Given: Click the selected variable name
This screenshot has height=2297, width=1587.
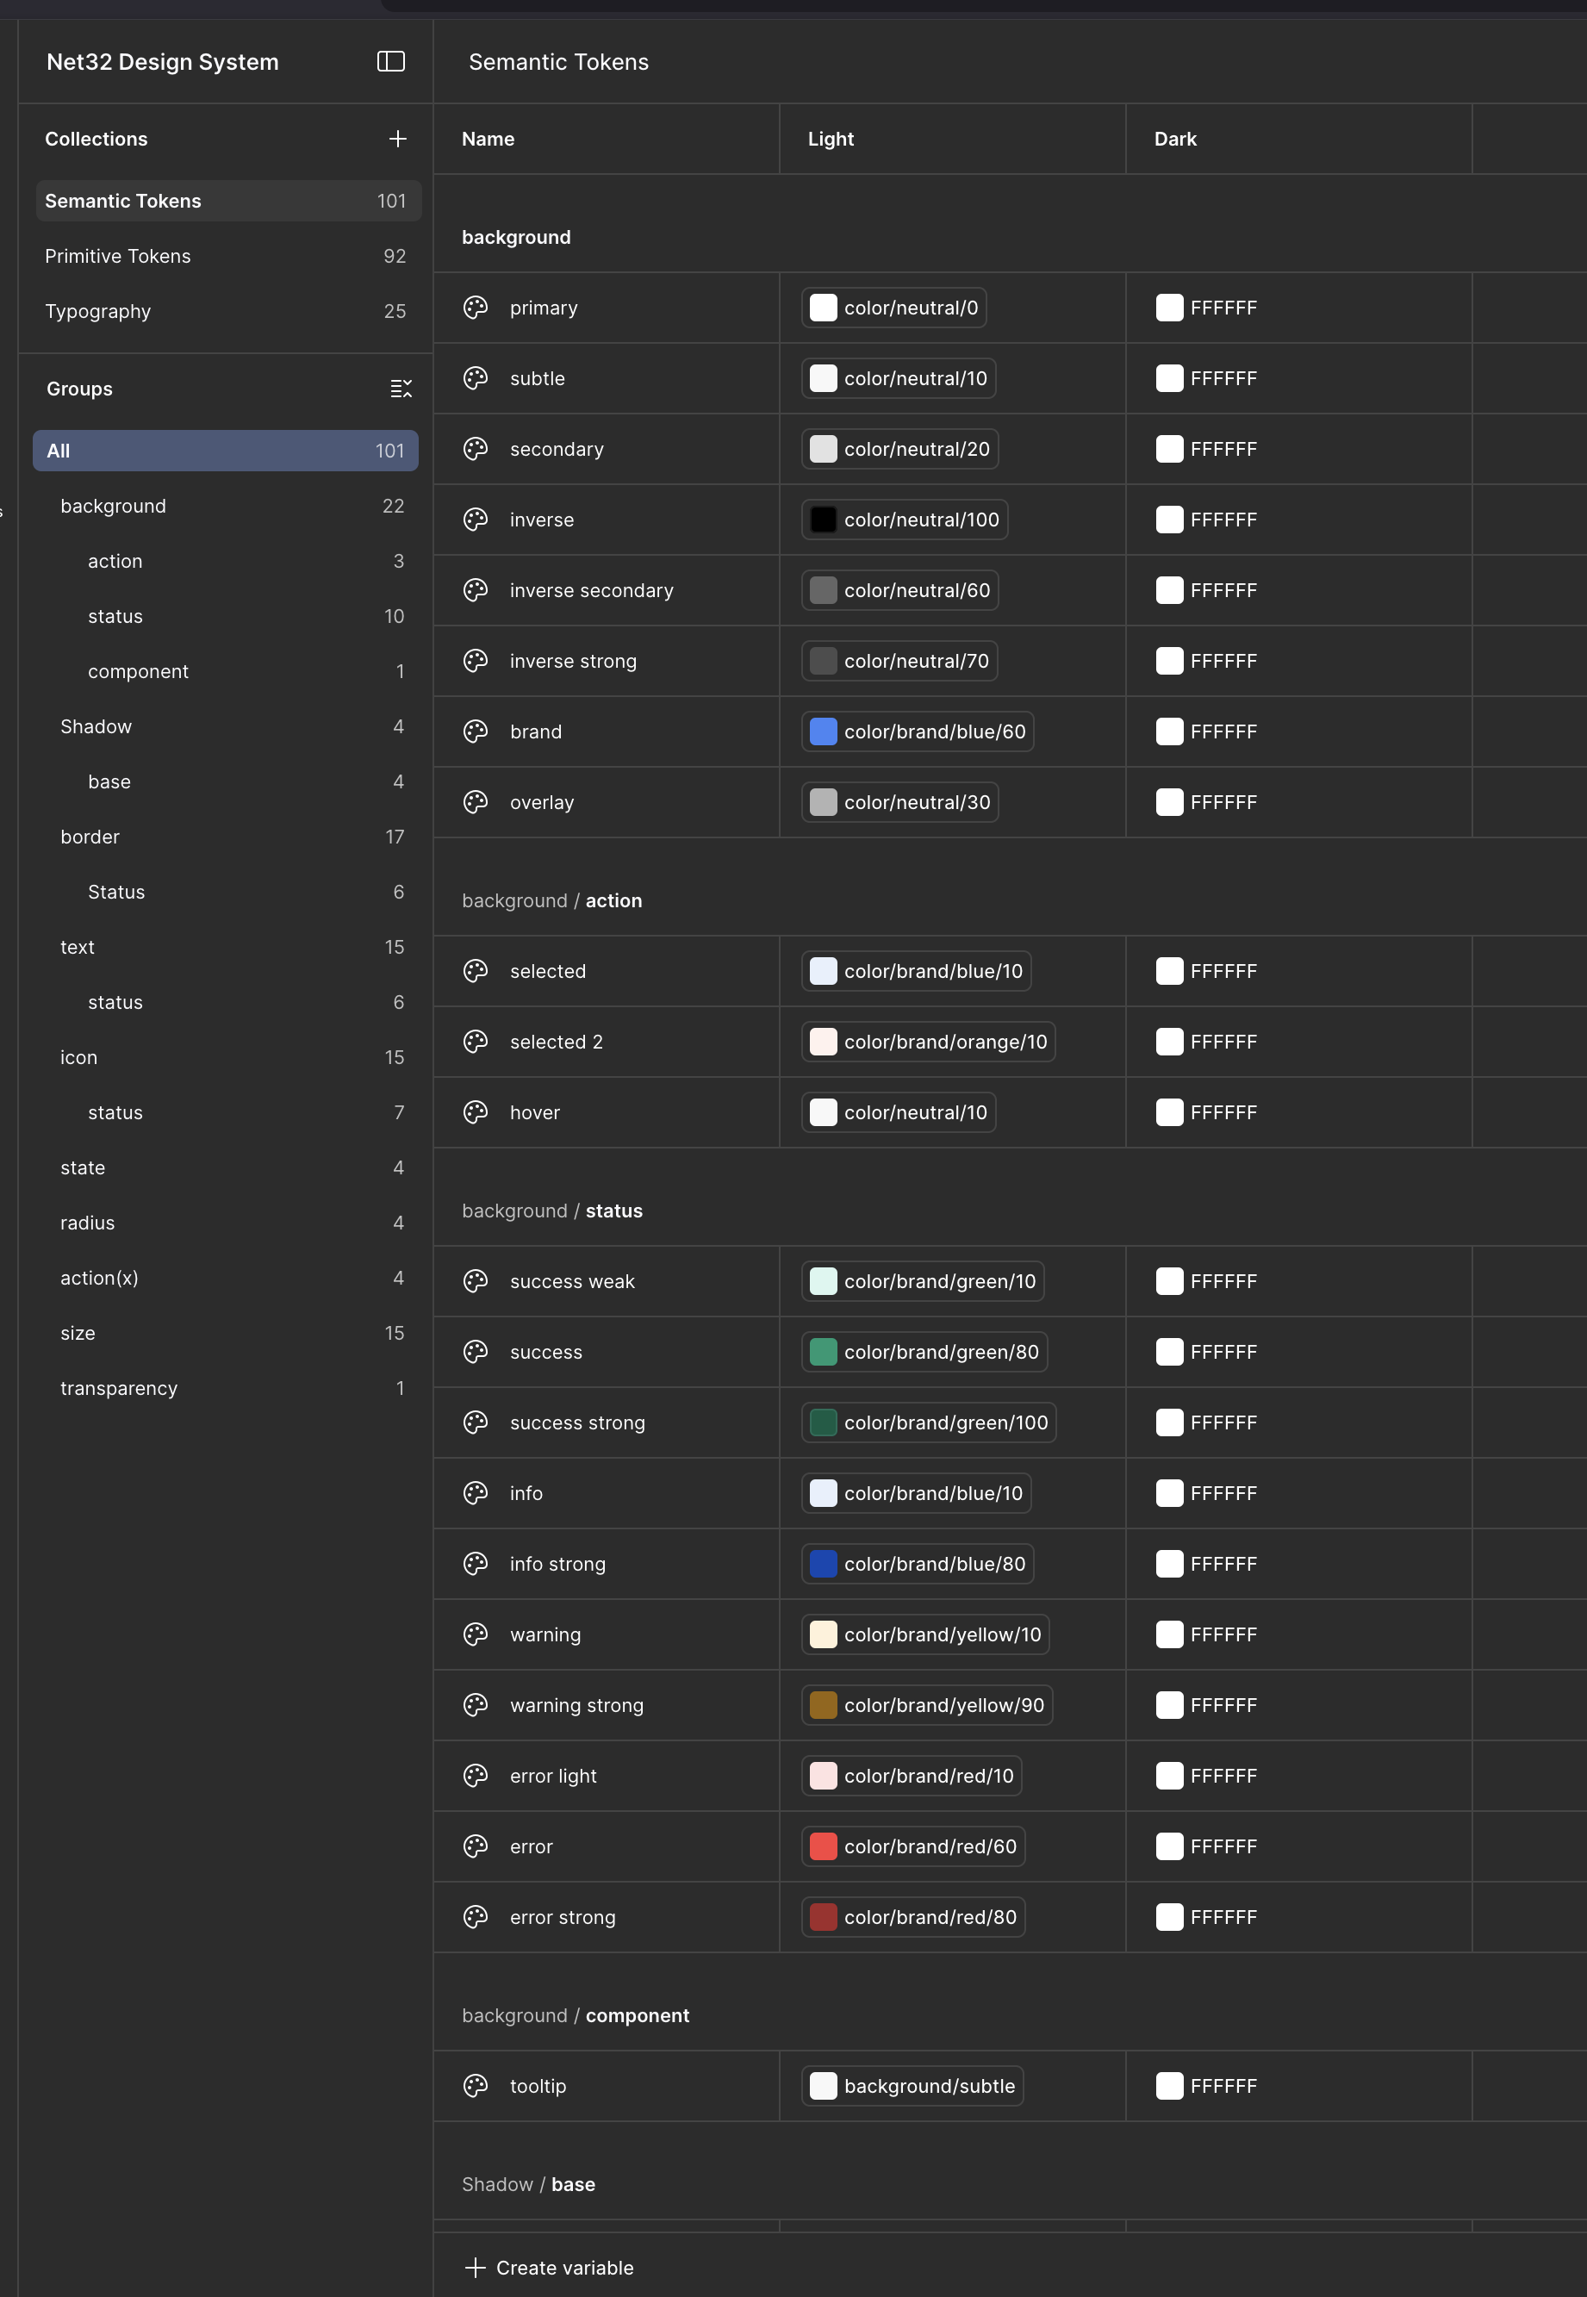Looking at the screenshot, I should coord(548,972).
